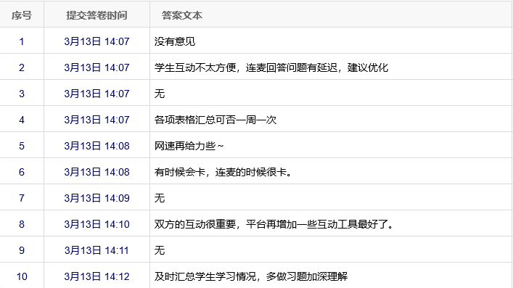This screenshot has width=513, height=288.
Task: Select answer 各项表格汇总可否一周一次
Action: (x=216, y=120)
